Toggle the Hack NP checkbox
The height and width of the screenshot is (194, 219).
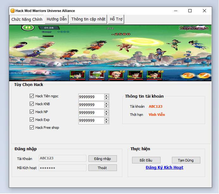point(32,111)
